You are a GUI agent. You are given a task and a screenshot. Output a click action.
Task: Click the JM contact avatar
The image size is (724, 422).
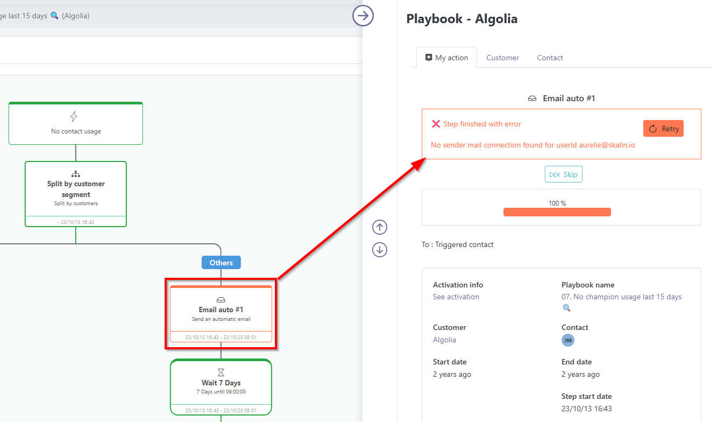click(568, 340)
